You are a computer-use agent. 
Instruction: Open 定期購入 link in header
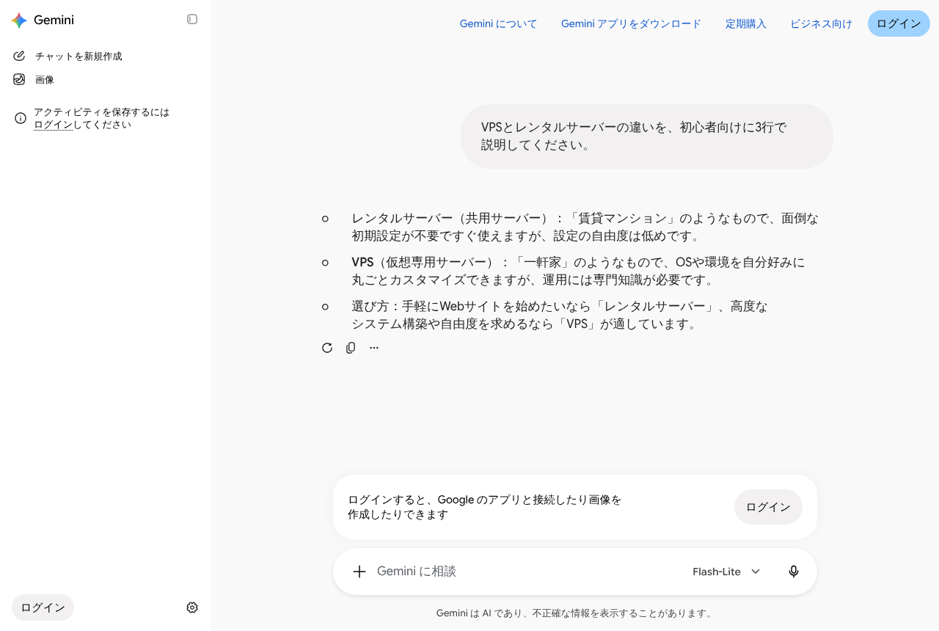(745, 23)
